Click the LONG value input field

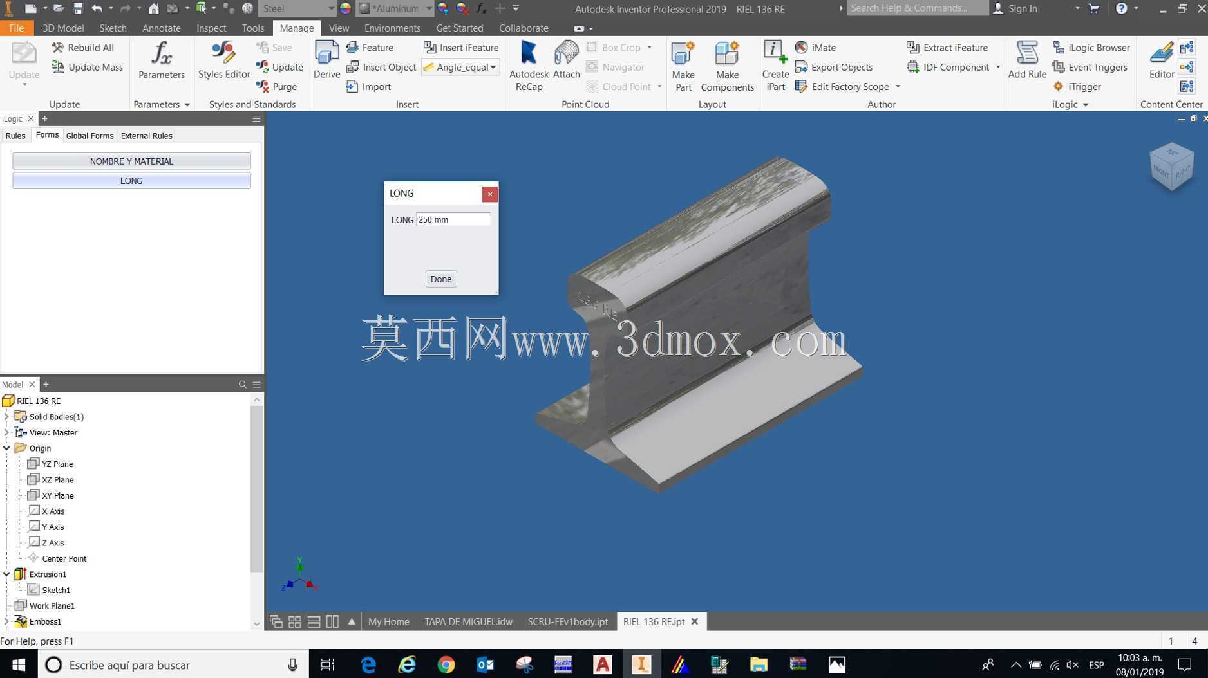pos(453,219)
